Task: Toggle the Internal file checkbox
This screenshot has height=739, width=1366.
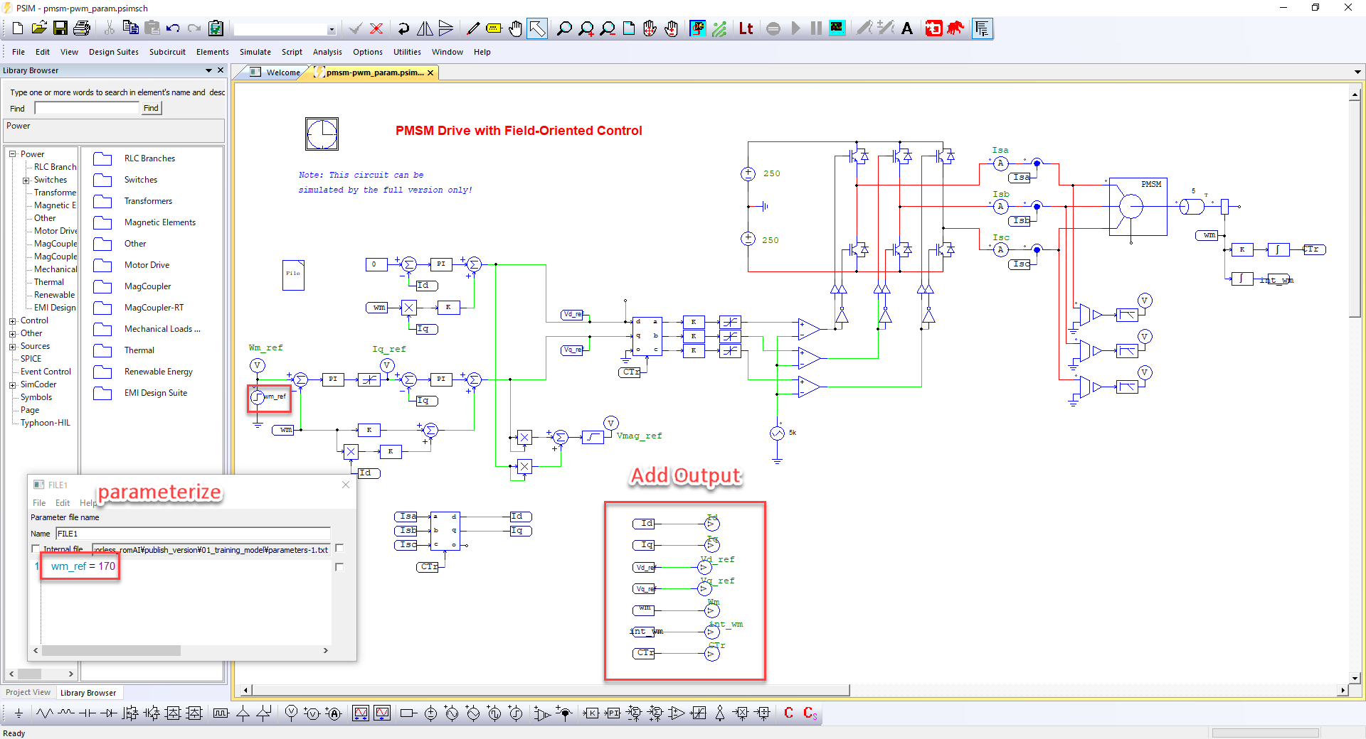Action: (x=36, y=549)
